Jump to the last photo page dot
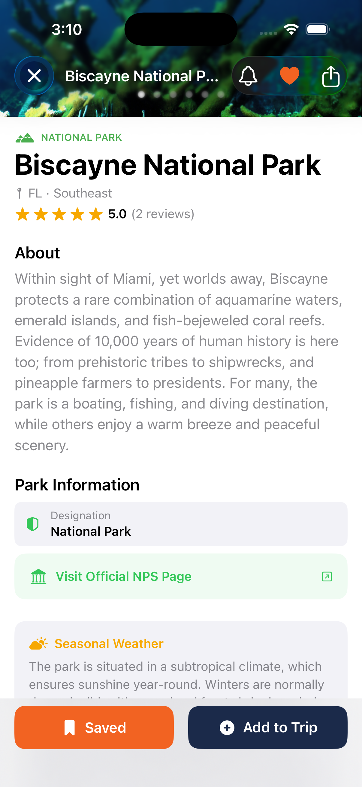The image size is (362, 787). [x=221, y=95]
